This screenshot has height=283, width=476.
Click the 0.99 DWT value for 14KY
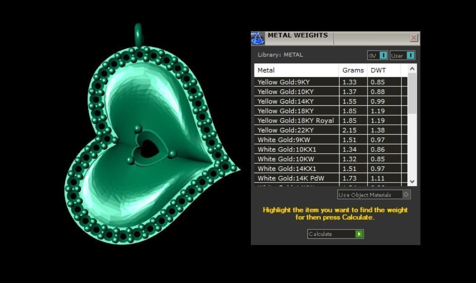[377, 101]
